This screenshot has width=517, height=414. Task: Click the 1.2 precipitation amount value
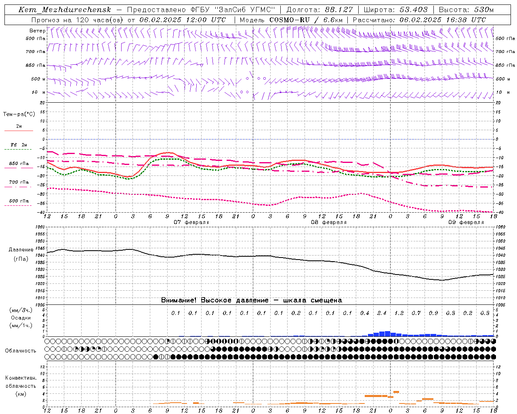click(399, 313)
